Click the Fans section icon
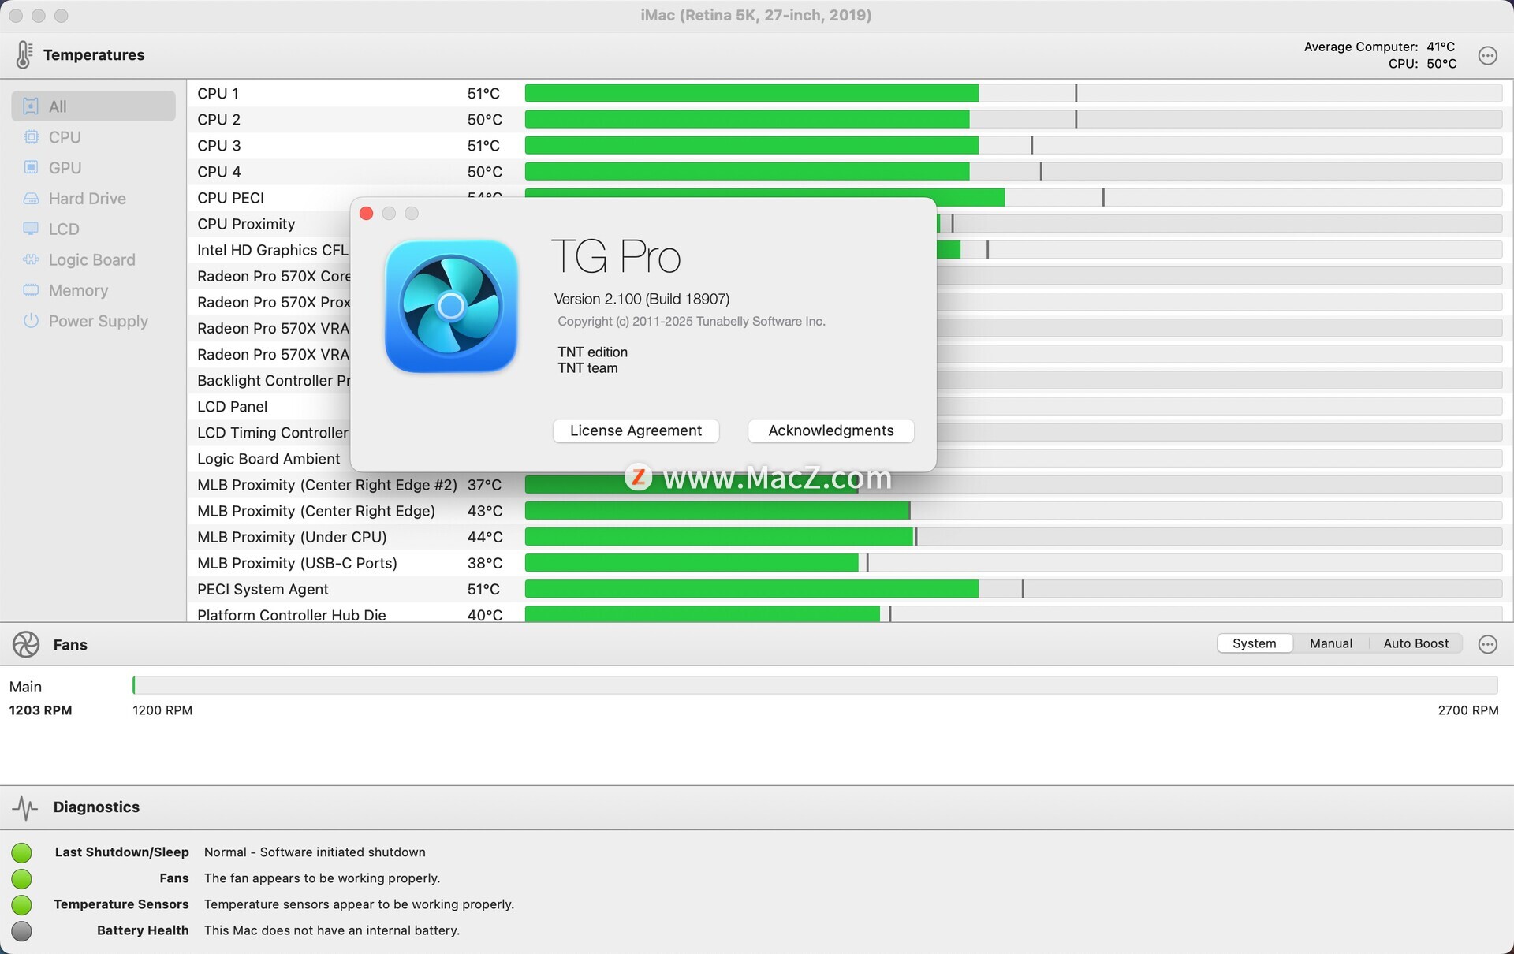 (26, 644)
